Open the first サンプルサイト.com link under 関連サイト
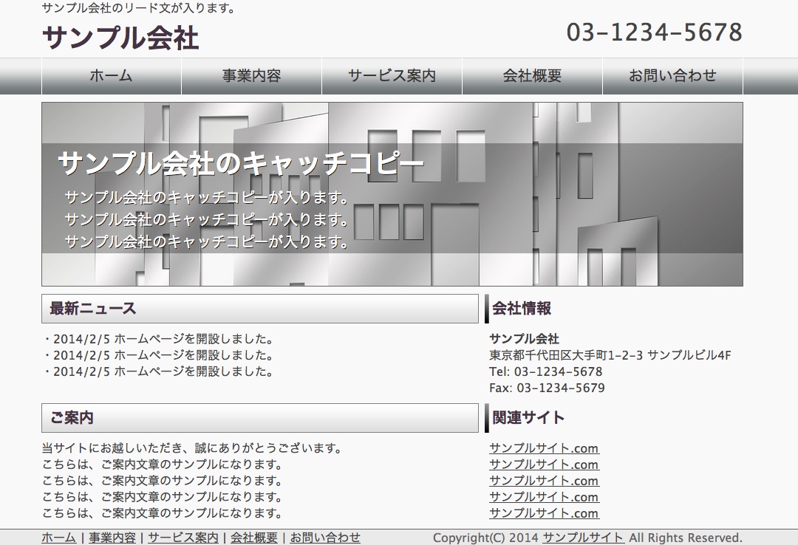The image size is (798, 545). [544, 448]
